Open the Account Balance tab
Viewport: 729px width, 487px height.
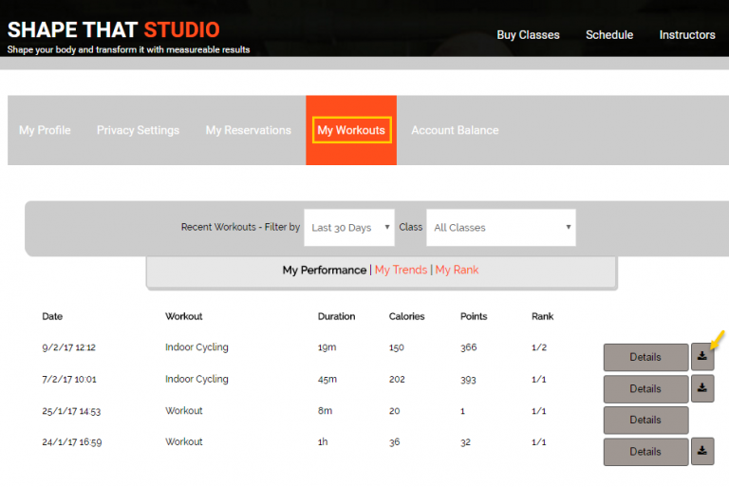pyautogui.click(x=455, y=130)
